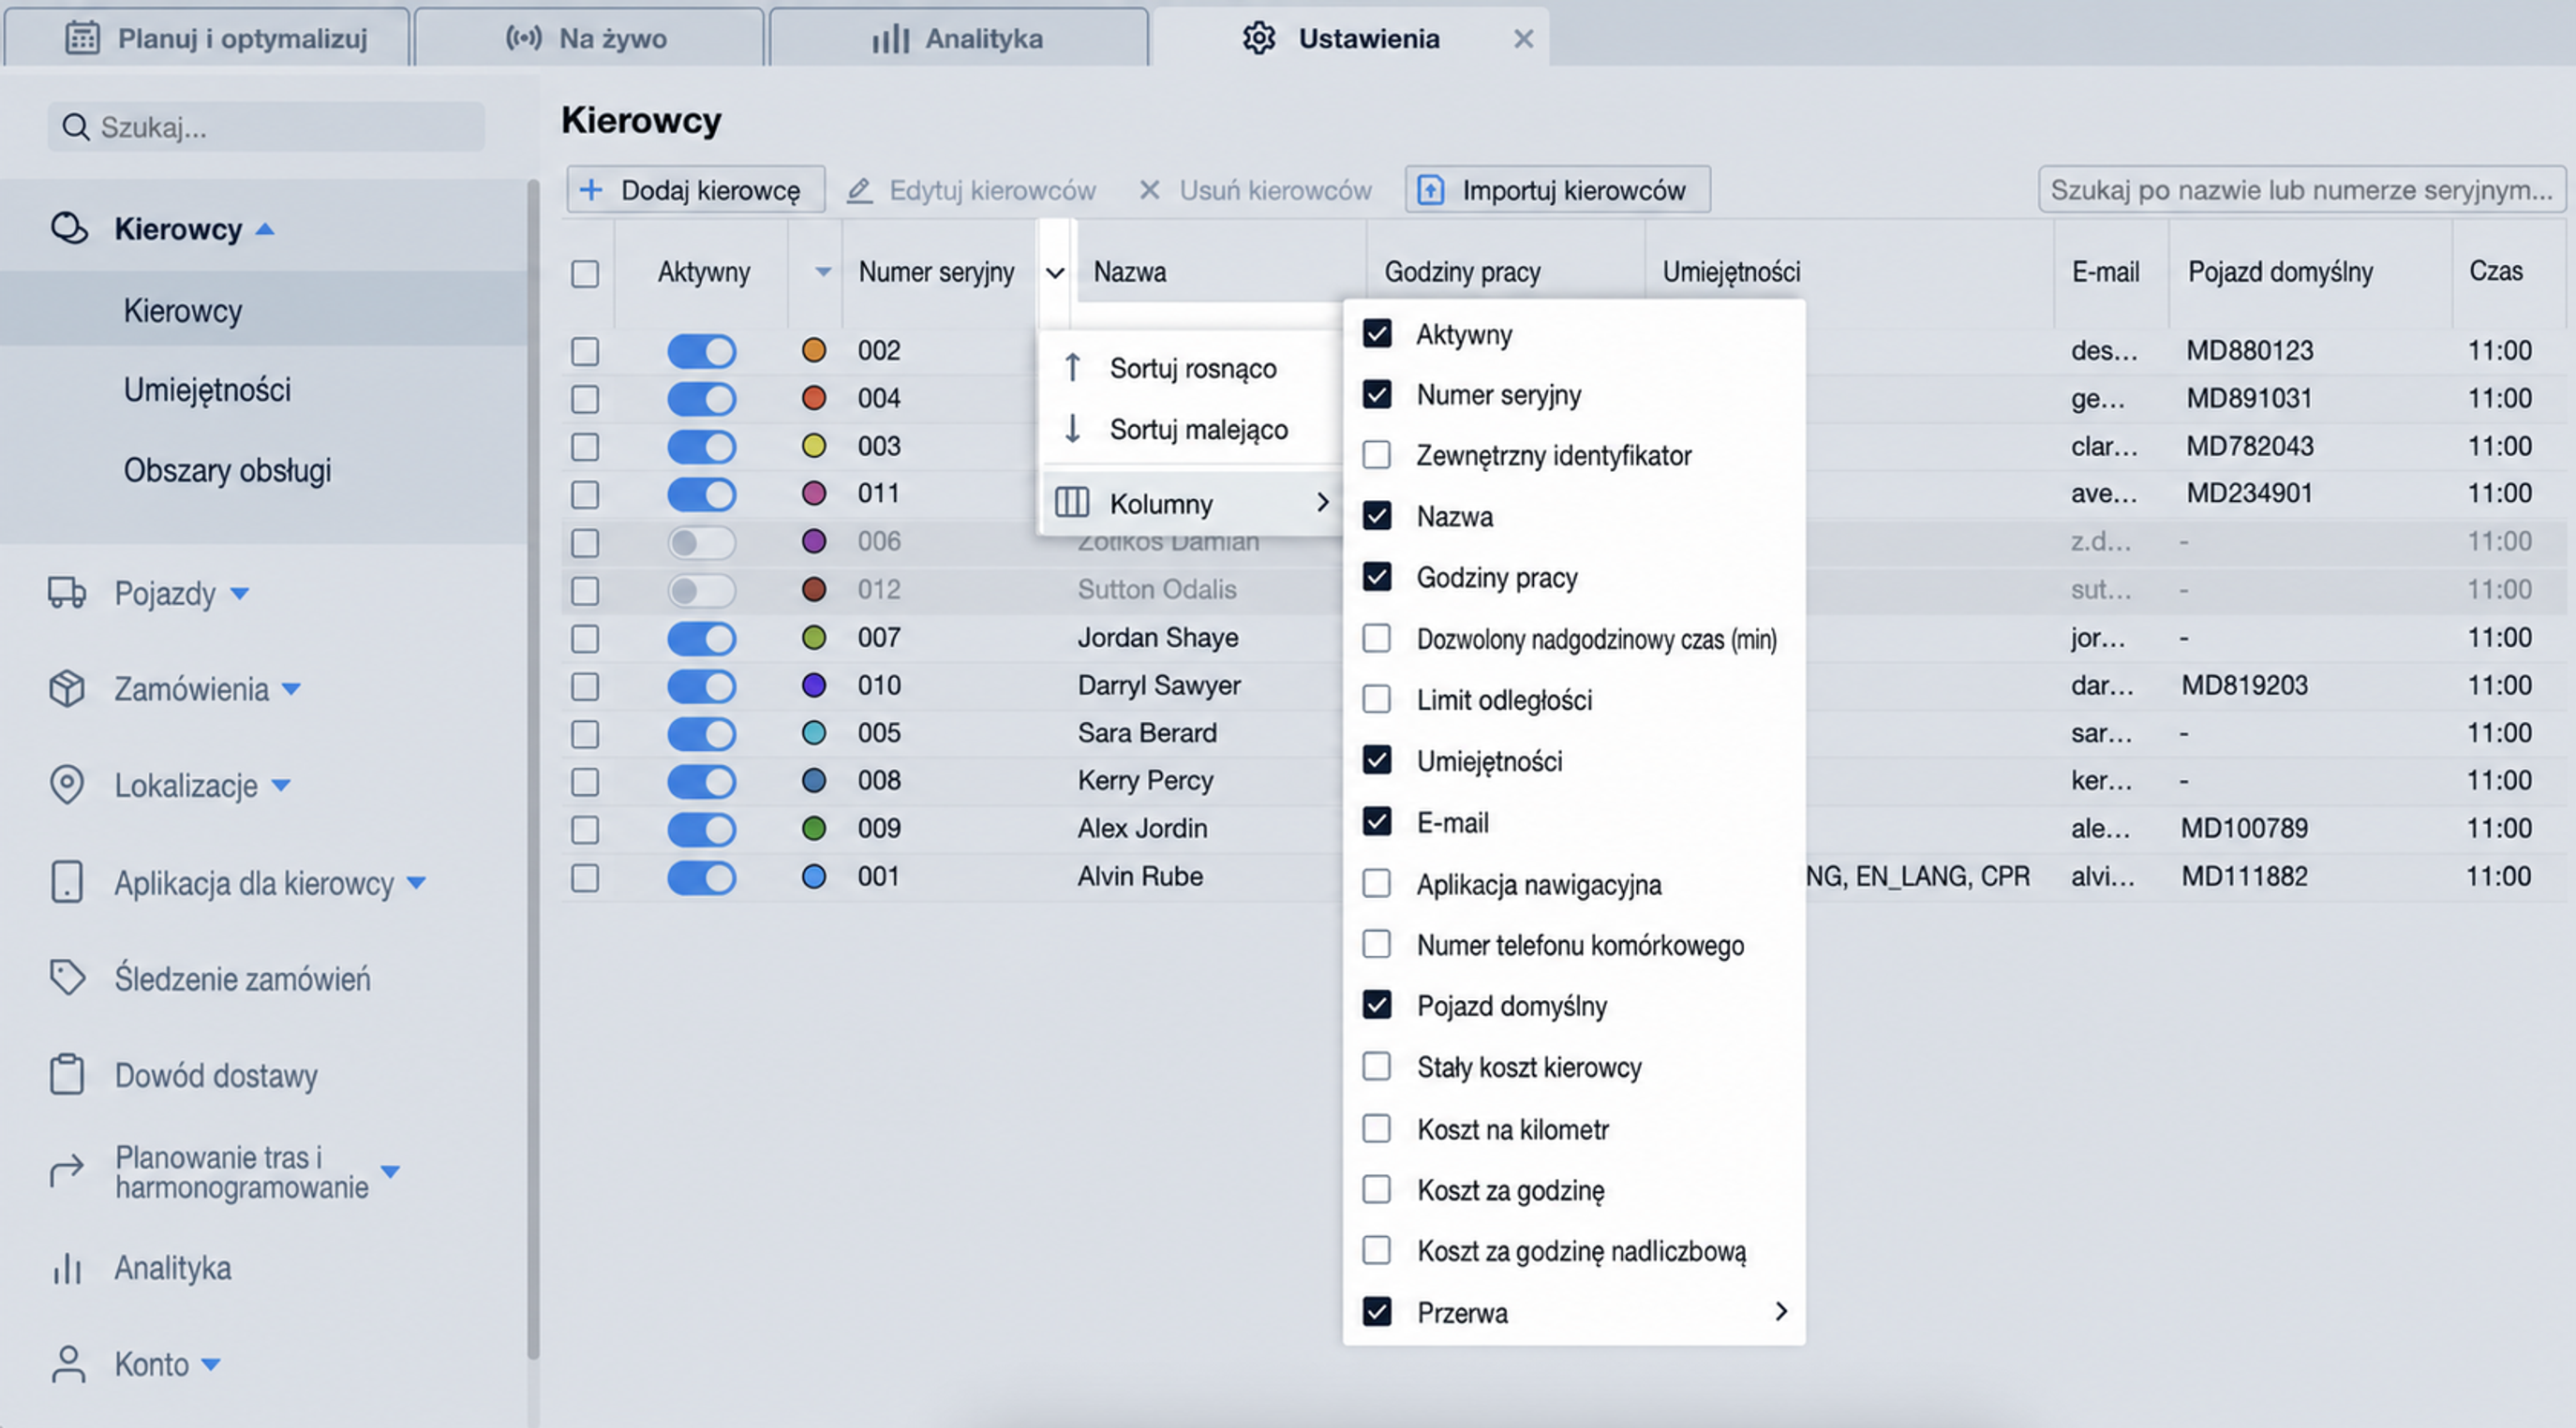Viewport: 2576px width, 1428px height.
Task: Uncheck the Aktywny column checkbox
Action: pos(1377,333)
